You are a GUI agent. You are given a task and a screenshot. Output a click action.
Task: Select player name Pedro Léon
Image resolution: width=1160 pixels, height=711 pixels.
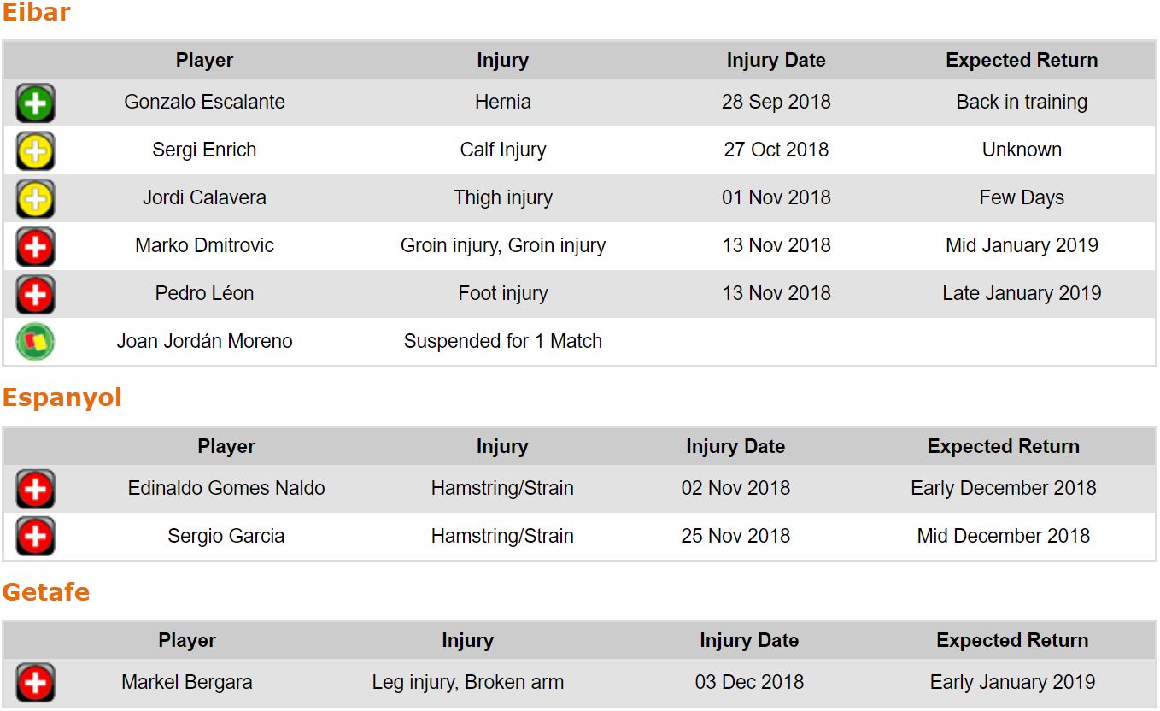pos(204,294)
